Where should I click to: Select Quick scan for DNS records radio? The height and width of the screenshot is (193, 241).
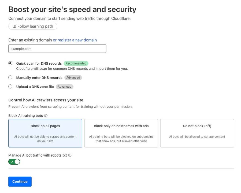pos(10,63)
